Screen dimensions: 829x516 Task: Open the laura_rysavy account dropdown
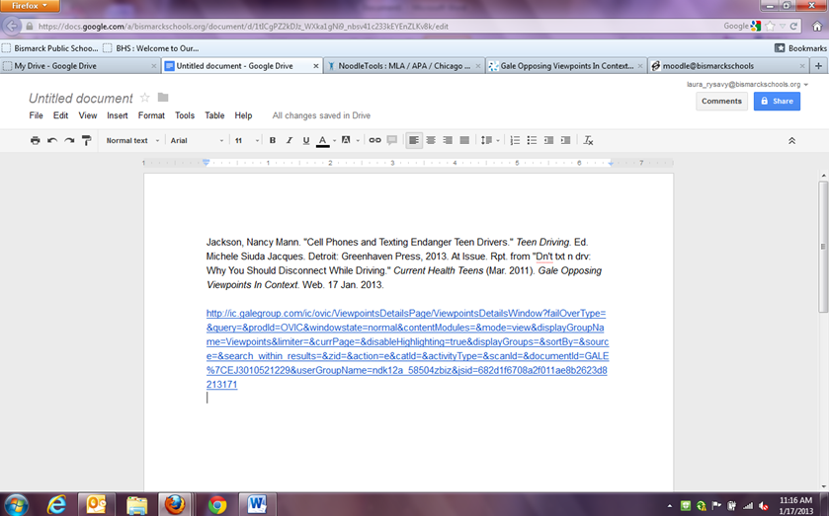tap(747, 85)
